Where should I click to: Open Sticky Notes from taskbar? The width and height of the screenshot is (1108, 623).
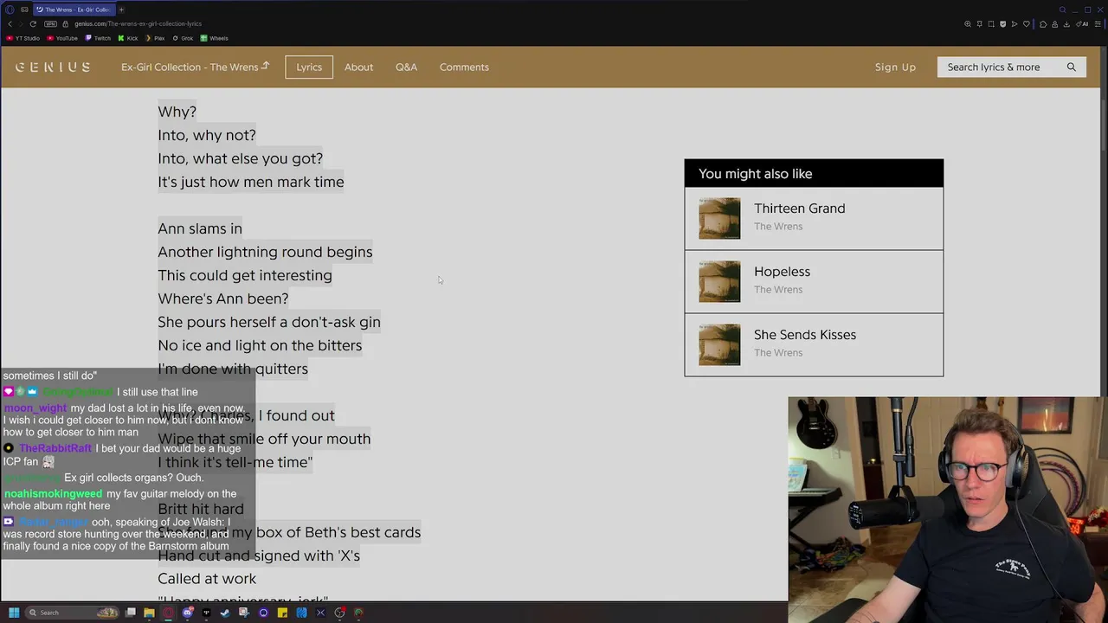(x=282, y=613)
